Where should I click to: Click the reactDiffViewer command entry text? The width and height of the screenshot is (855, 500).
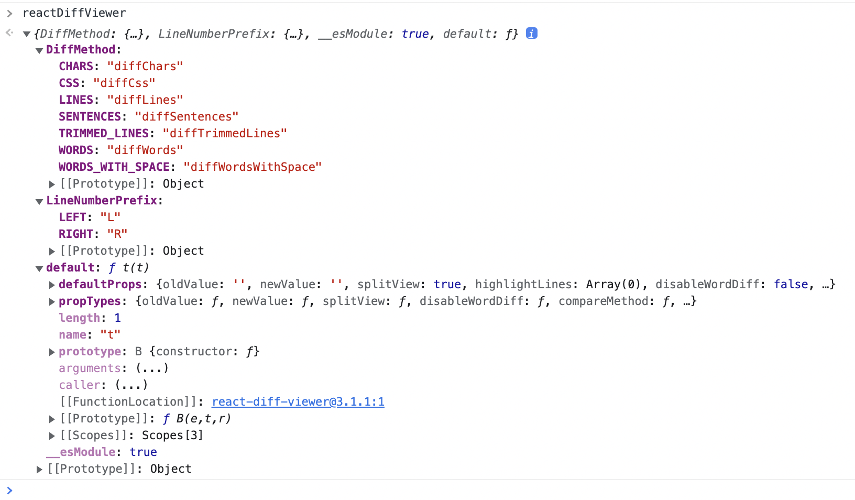tap(74, 13)
